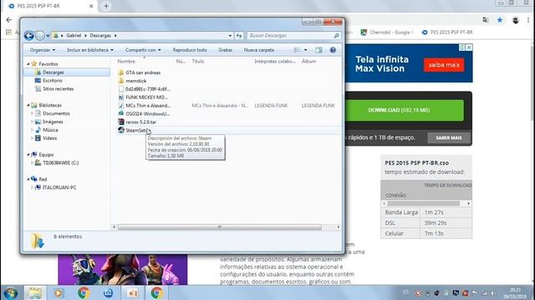
Task: Open the recent locations dropdown arrow
Action: [48, 35]
